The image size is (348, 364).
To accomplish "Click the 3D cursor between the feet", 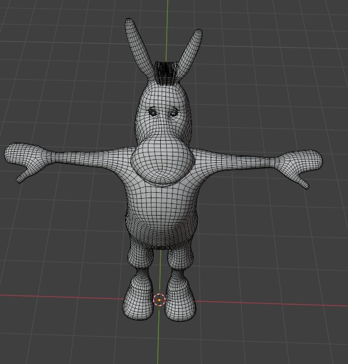I will coord(159,300).
